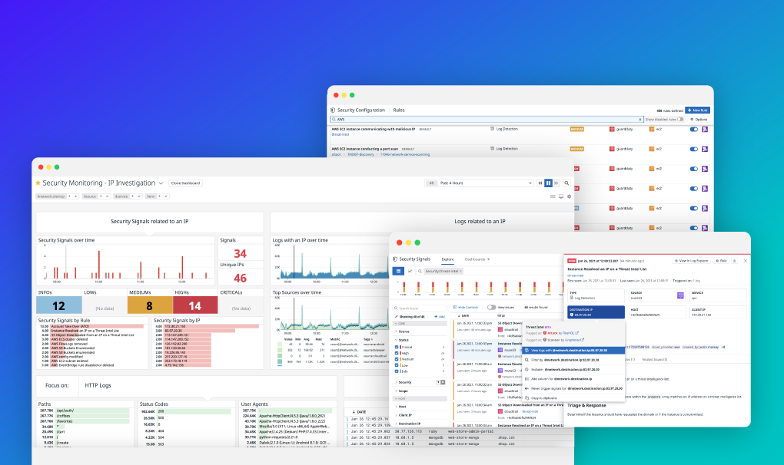Open the dashboard title dropdown chevron
Viewport: 784px width, 465px height.
[x=160, y=183]
